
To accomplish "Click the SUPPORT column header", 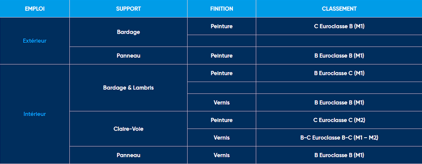I will 129,9.
